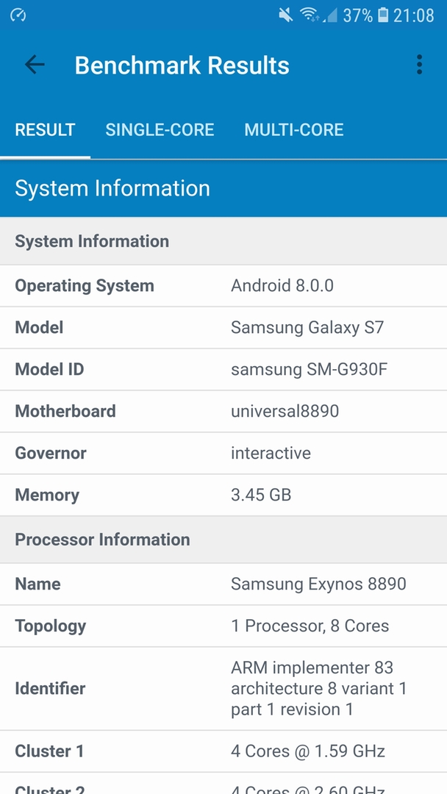Screen dimensions: 447x794
Task: Tap the back arrow icon
Action: coord(35,65)
